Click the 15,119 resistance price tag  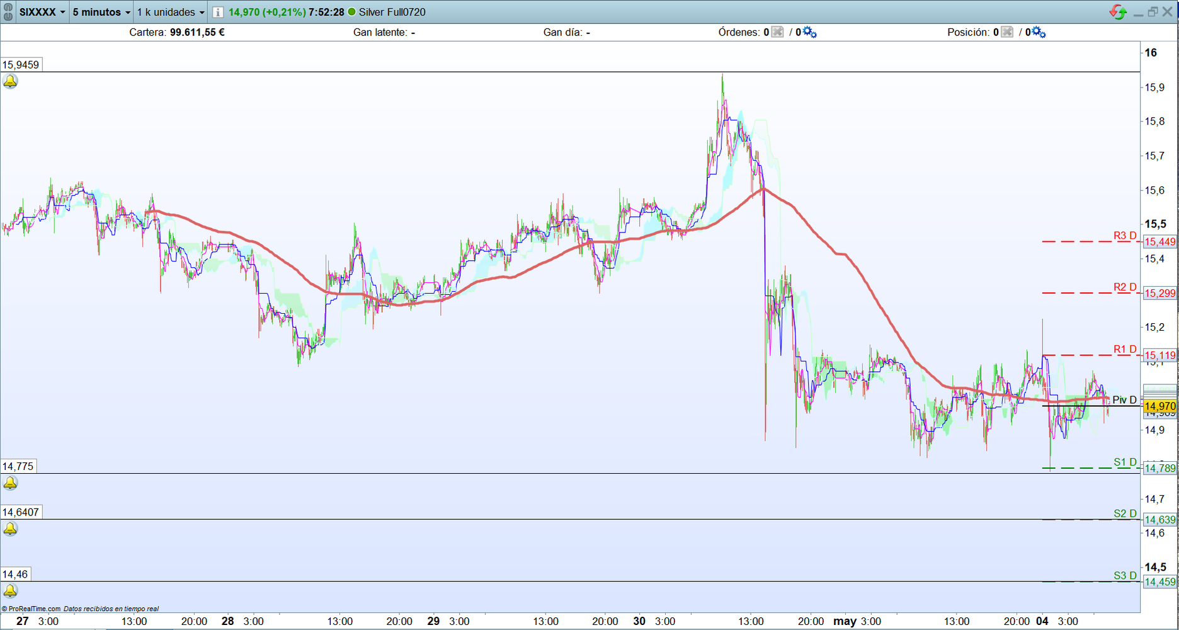(1159, 356)
